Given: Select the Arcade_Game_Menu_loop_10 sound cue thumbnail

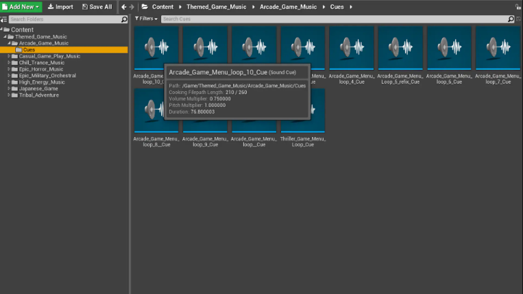Looking at the screenshot, I should coord(156,48).
